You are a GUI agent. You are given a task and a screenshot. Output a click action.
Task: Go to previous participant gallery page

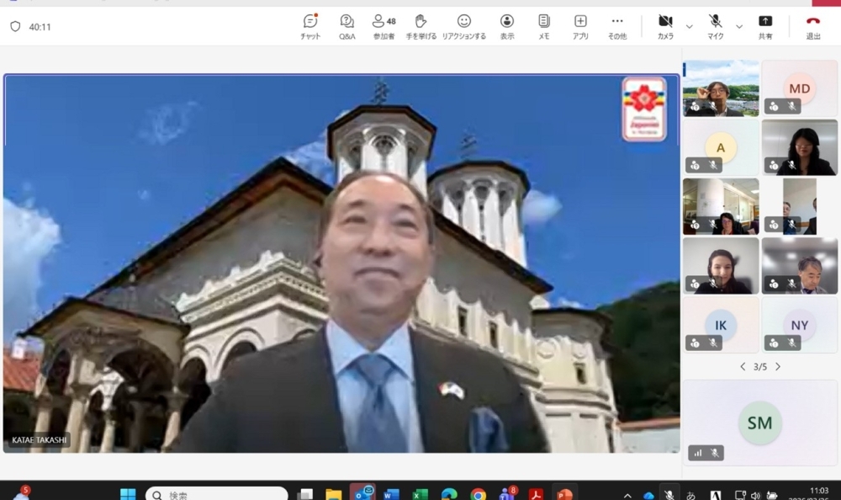(743, 367)
